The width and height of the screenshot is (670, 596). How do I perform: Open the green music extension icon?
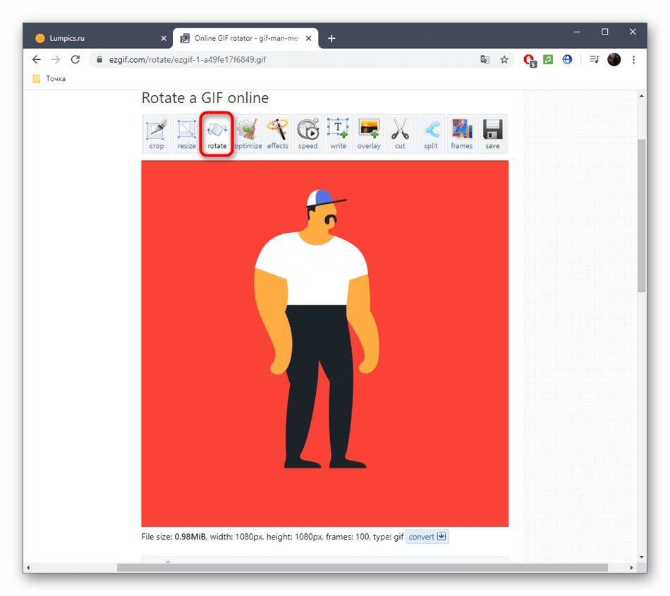click(548, 59)
